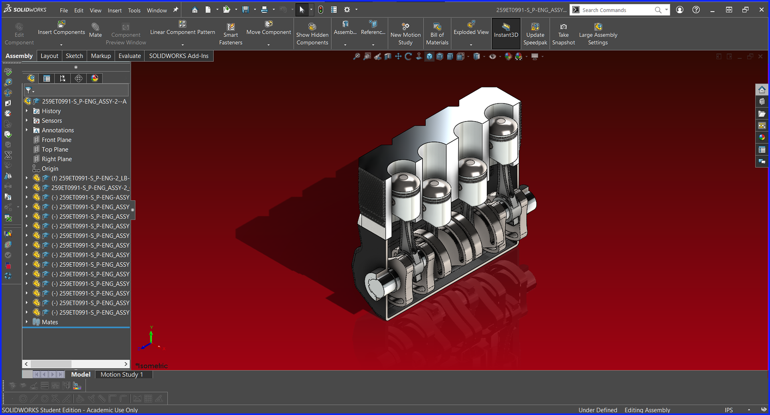The height and width of the screenshot is (415, 770).
Task: Open PropertyManager tab icon
Action: coord(47,78)
